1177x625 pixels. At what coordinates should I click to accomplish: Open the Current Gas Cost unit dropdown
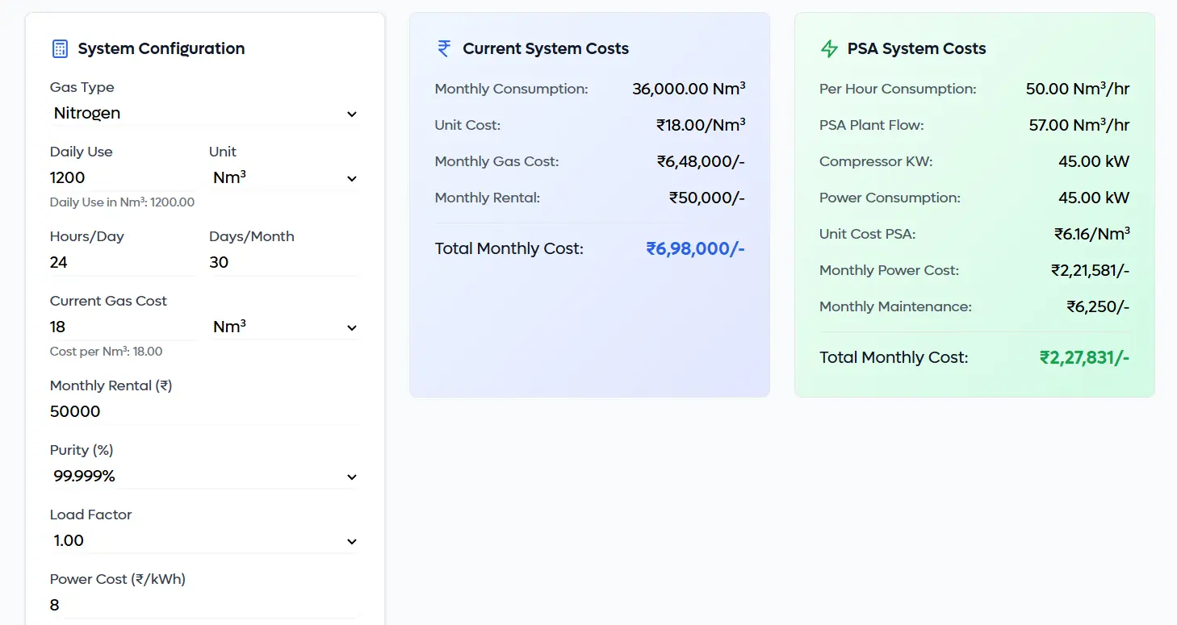click(x=284, y=327)
